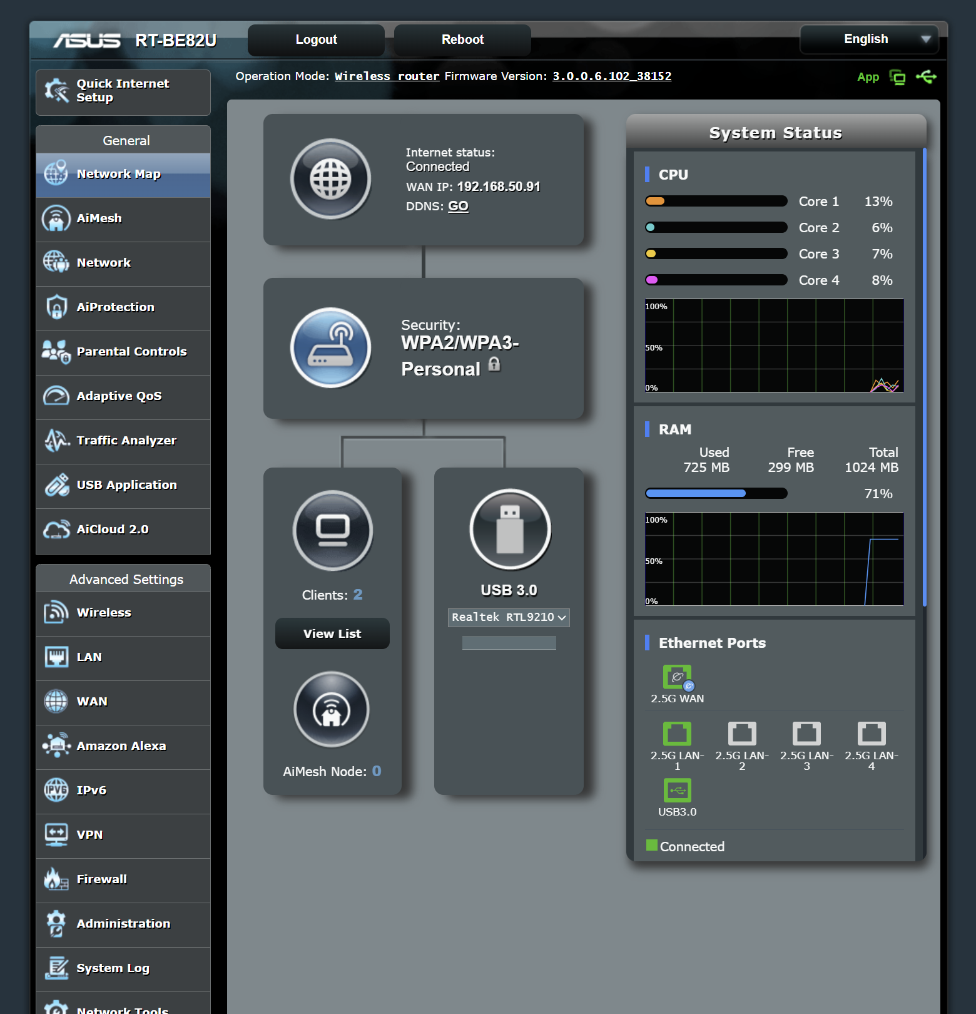Click the Traffic Analyzer icon
976x1014 pixels.
pyautogui.click(x=56, y=441)
